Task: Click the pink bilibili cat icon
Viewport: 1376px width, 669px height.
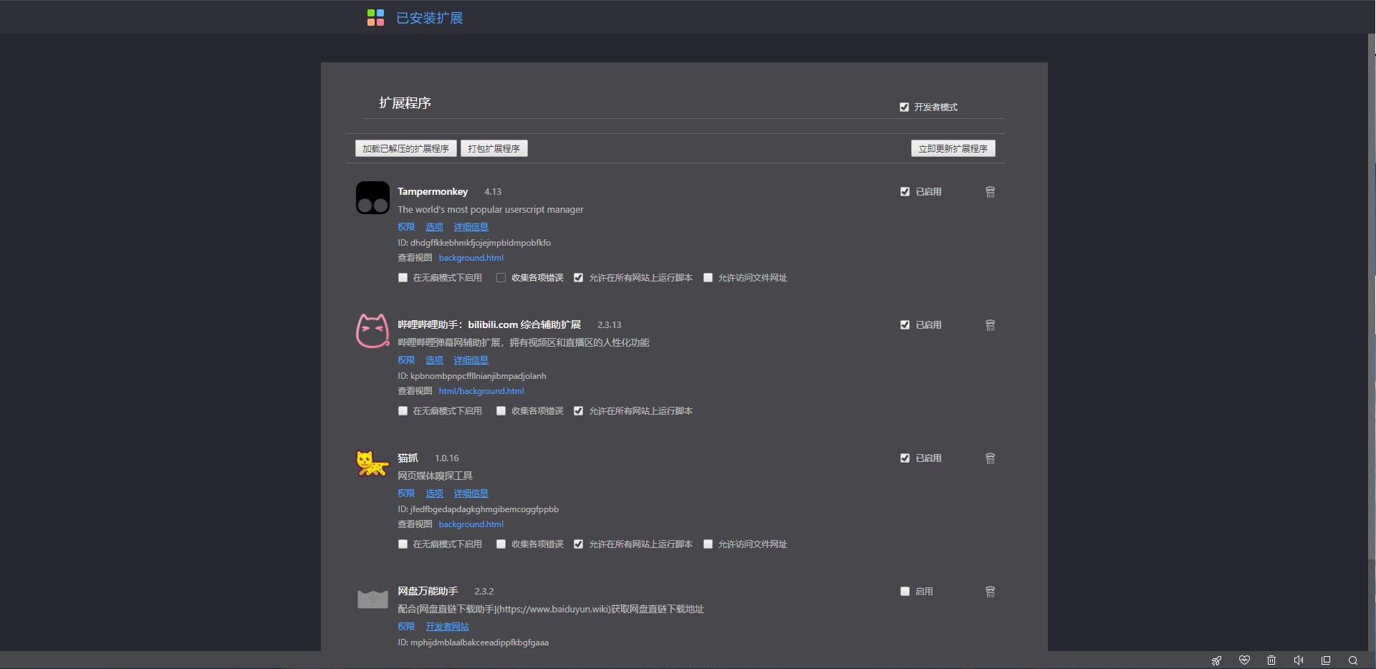Action: (x=372, y=331)
